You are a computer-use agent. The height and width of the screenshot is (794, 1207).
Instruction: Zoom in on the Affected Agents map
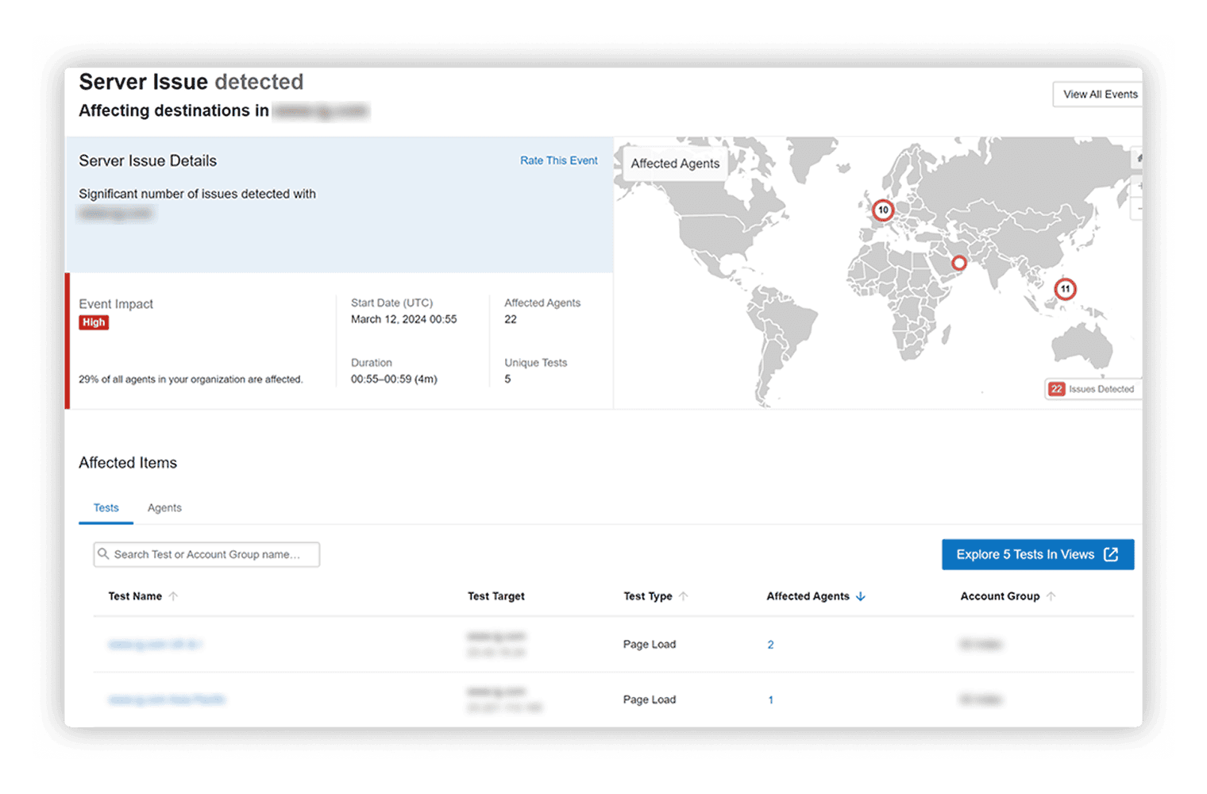click(1137, 186)
